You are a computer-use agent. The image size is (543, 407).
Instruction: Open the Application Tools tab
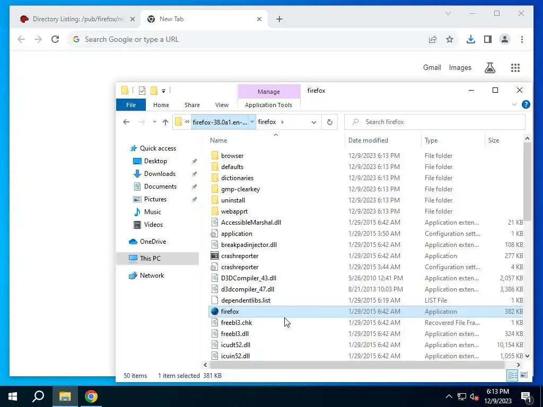point(268,105)
